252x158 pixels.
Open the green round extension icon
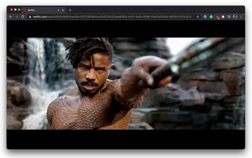coord(211,17)
